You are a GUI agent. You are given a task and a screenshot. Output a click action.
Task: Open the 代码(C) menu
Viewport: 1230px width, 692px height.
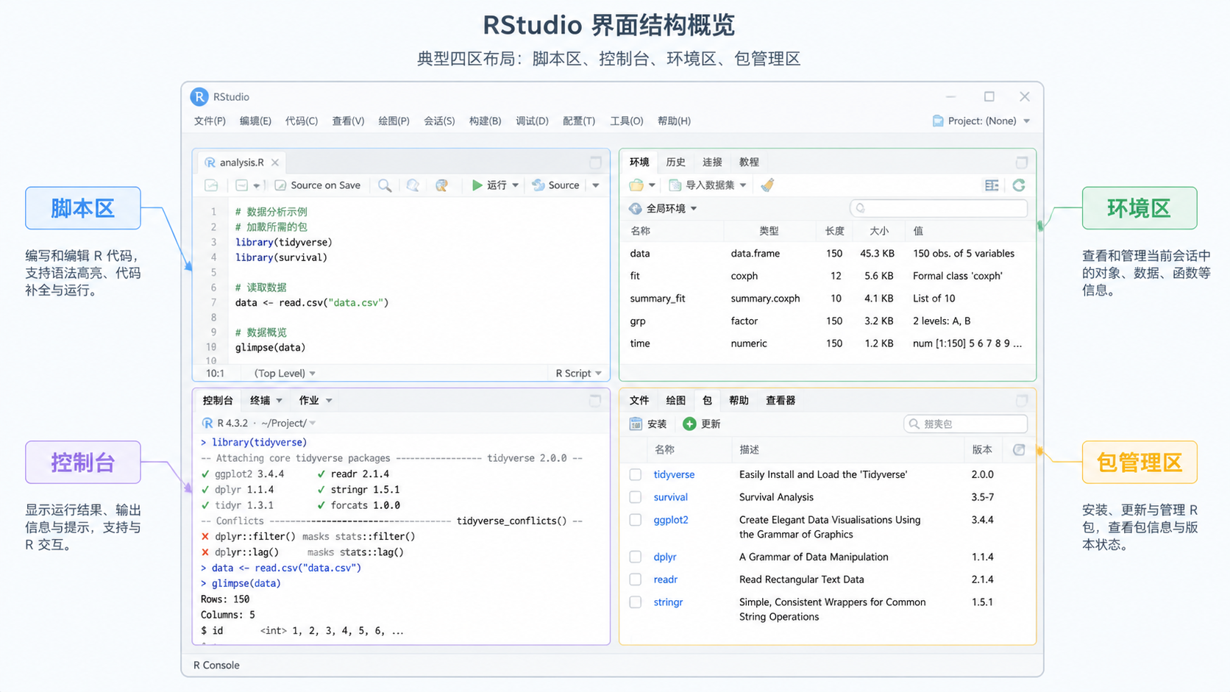pos(302,121)
